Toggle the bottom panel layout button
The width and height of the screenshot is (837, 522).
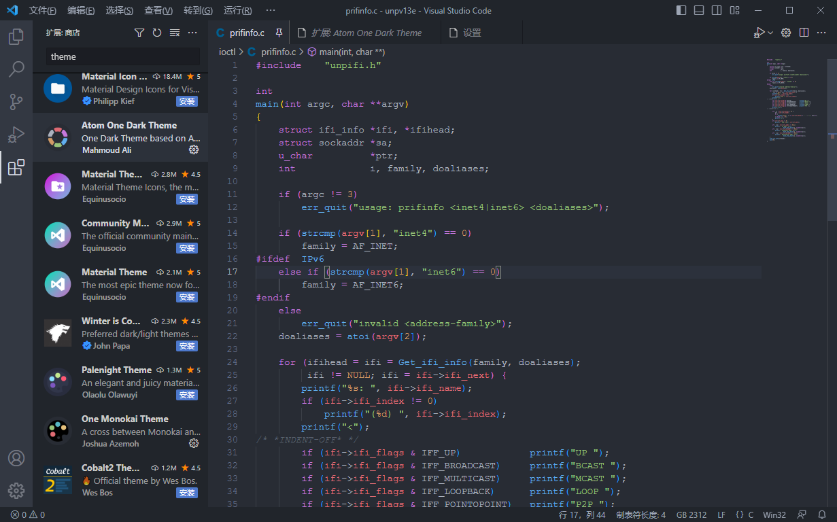pos(699,11)
